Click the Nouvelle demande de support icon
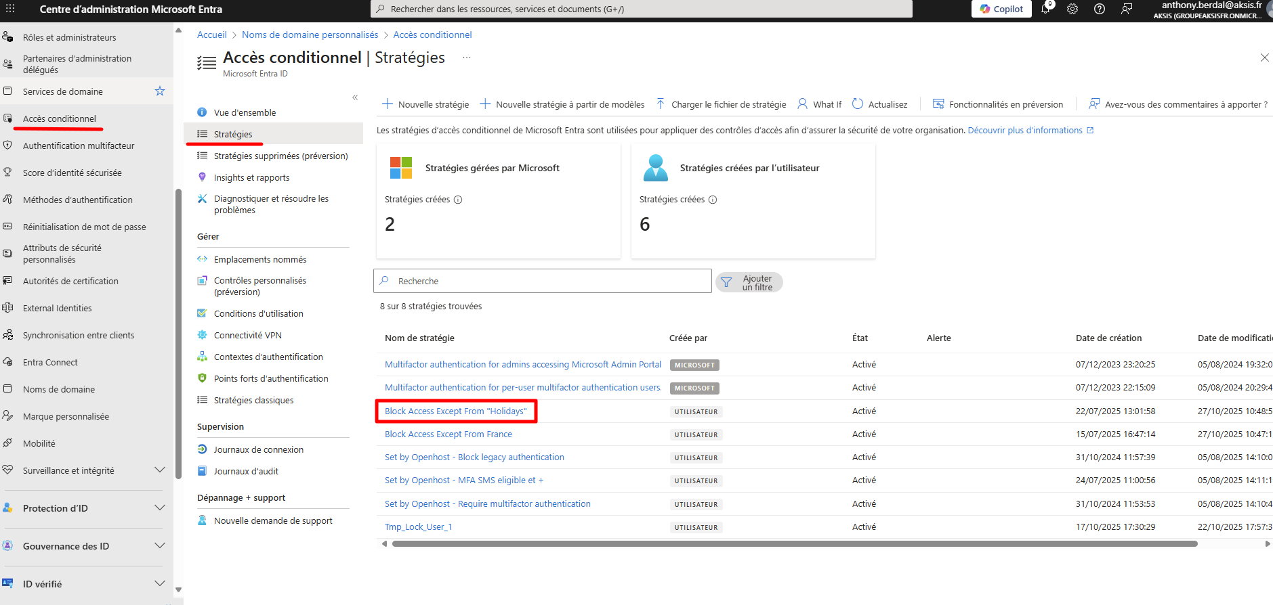The image size is (1273, 605). coord(202,520)
